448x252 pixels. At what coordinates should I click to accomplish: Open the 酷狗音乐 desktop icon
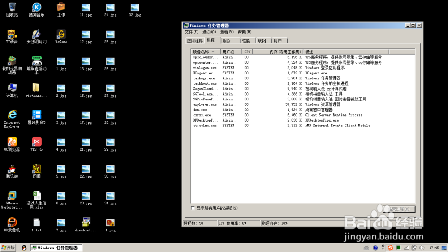(x=37, y=10)
